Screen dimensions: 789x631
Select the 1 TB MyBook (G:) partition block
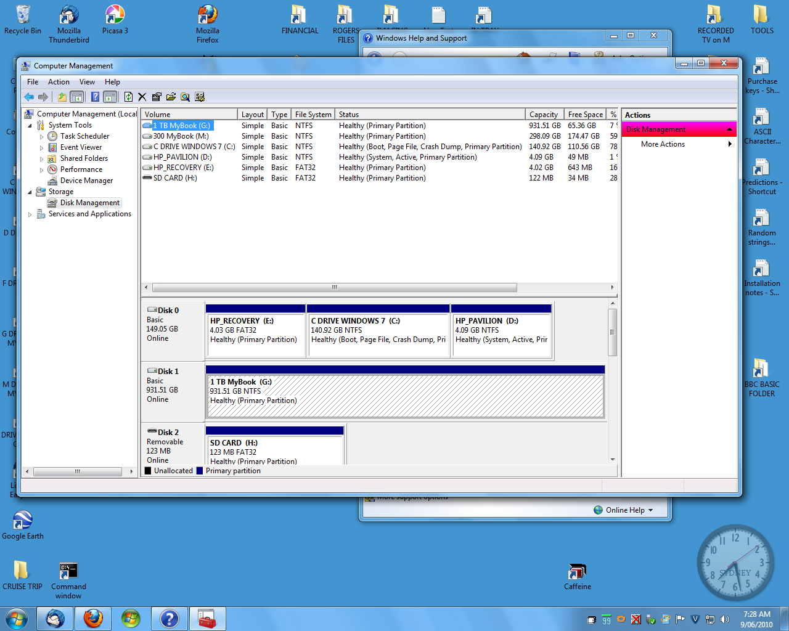coord(405,392)
